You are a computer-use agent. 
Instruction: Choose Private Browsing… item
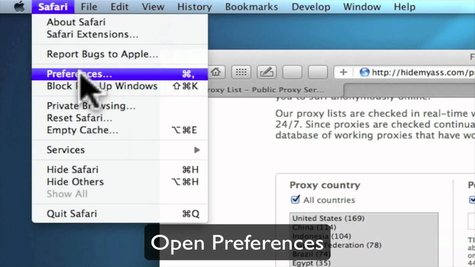(x=120, y=106)
